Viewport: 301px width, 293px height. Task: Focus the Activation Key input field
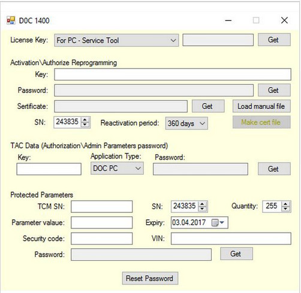point(173,74)
